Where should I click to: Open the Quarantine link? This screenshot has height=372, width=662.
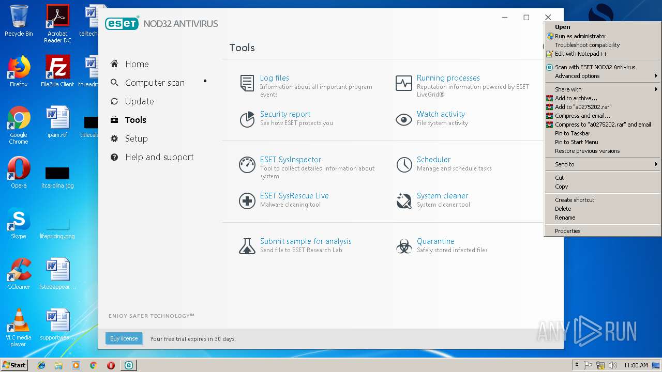(x=435, y=241)
